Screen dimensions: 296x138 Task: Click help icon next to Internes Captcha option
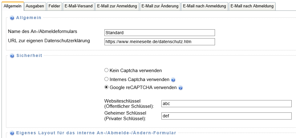coord(173,80)
